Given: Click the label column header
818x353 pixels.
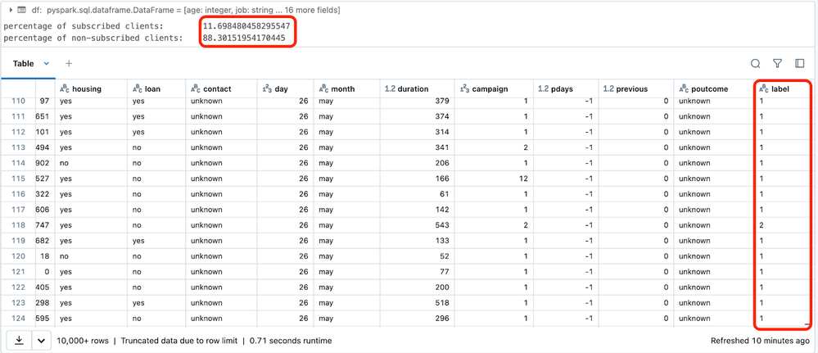Looking at the screenshot, I should [780, 88].
